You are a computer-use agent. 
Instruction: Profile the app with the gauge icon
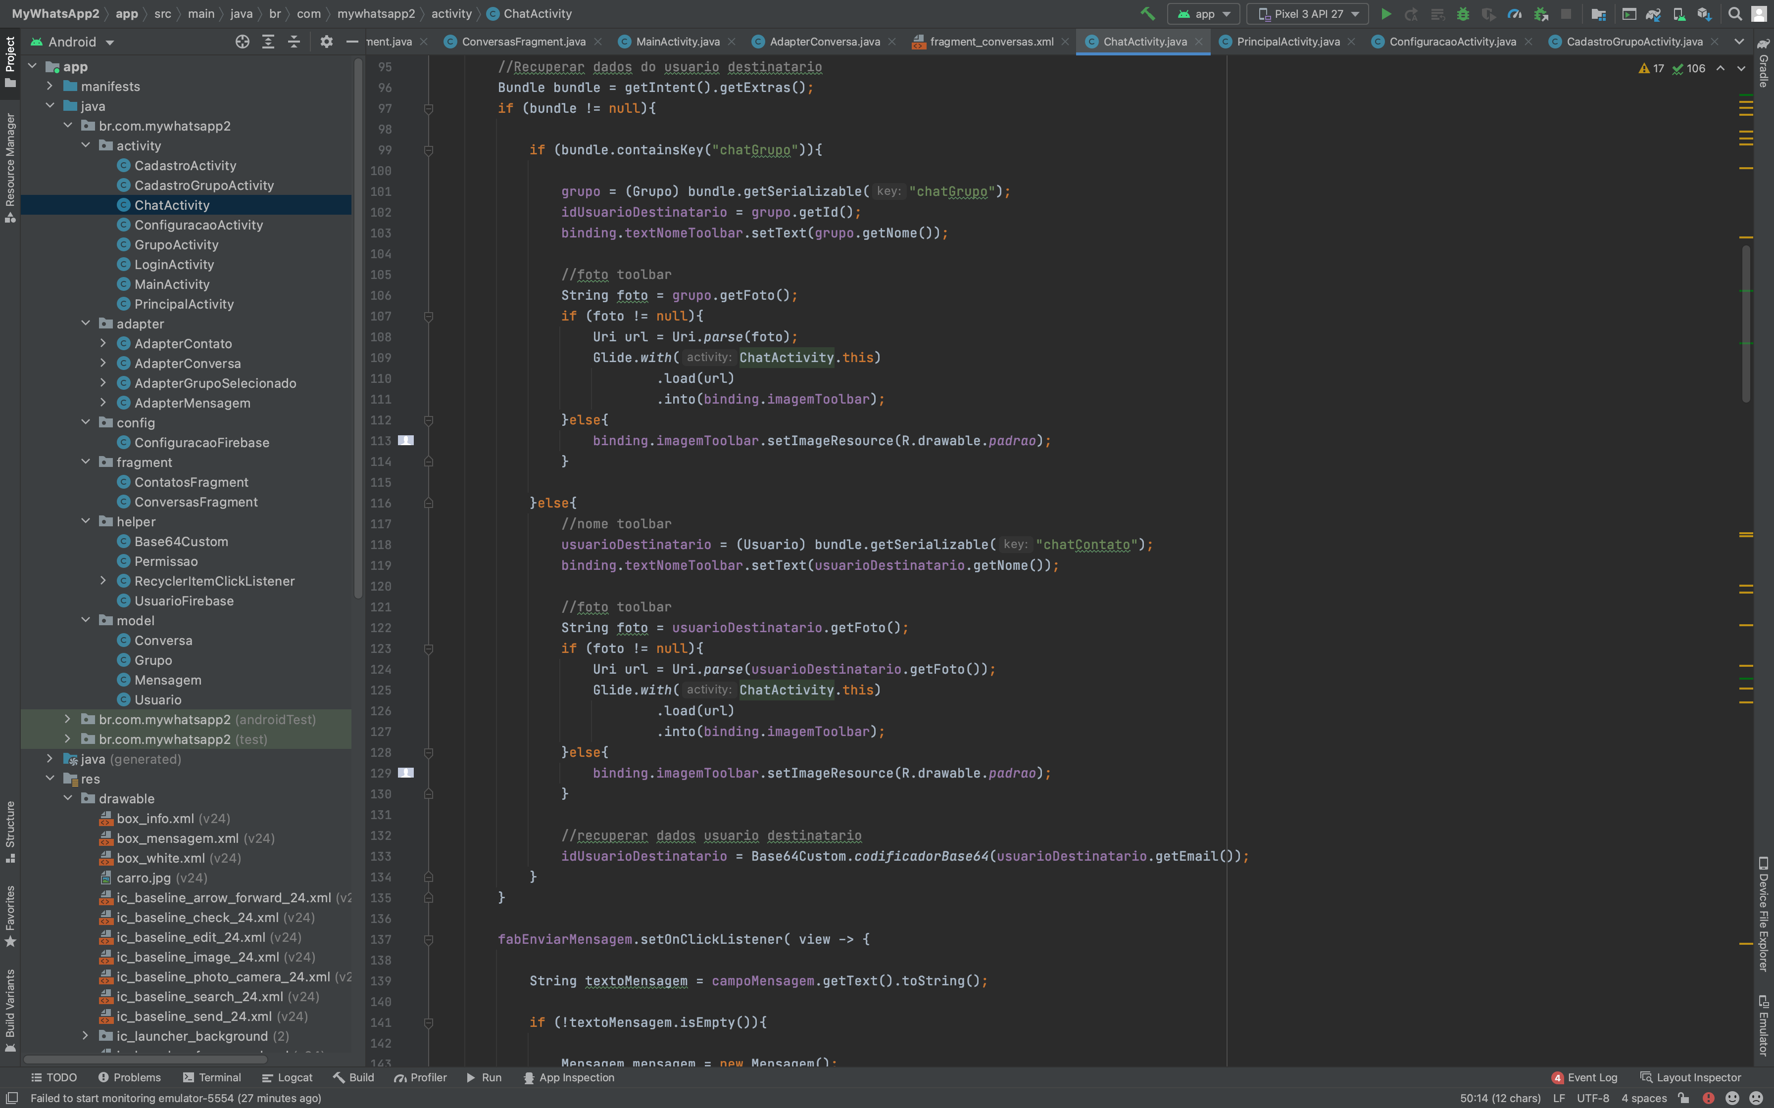[1515, 13]
